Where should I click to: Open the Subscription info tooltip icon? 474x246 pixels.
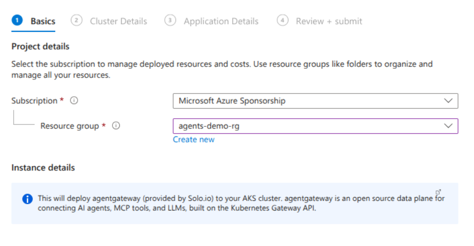click(74, 101)
